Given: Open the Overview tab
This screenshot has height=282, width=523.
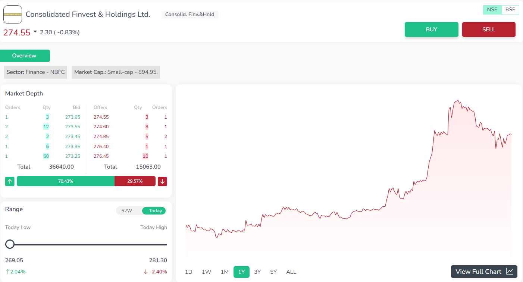Looking at the screenshot, I should [x=25, y=56].
